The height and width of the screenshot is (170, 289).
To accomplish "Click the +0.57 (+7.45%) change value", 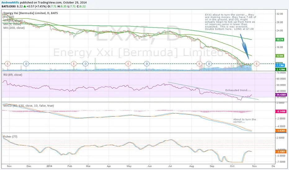I will [37, 6].
